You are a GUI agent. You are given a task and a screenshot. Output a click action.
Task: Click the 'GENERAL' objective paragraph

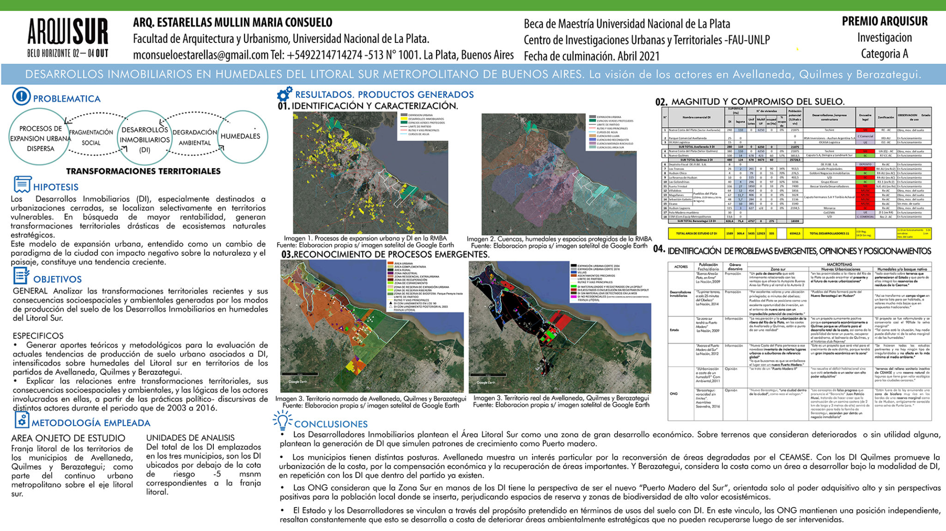coord(140,304)
